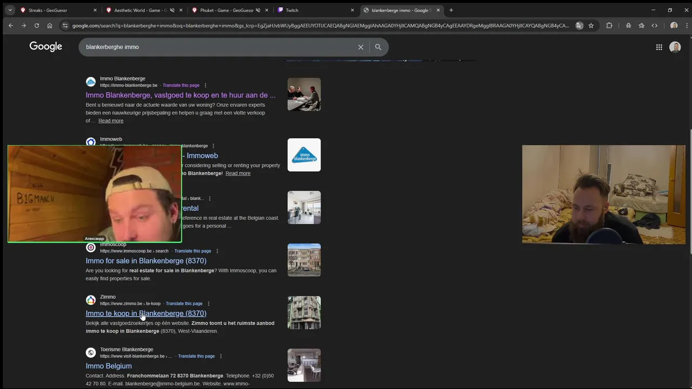Submit search with magnifier icon

378,47
